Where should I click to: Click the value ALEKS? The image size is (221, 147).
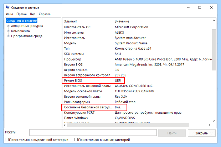pyautogui.click(x=119, y=33)
